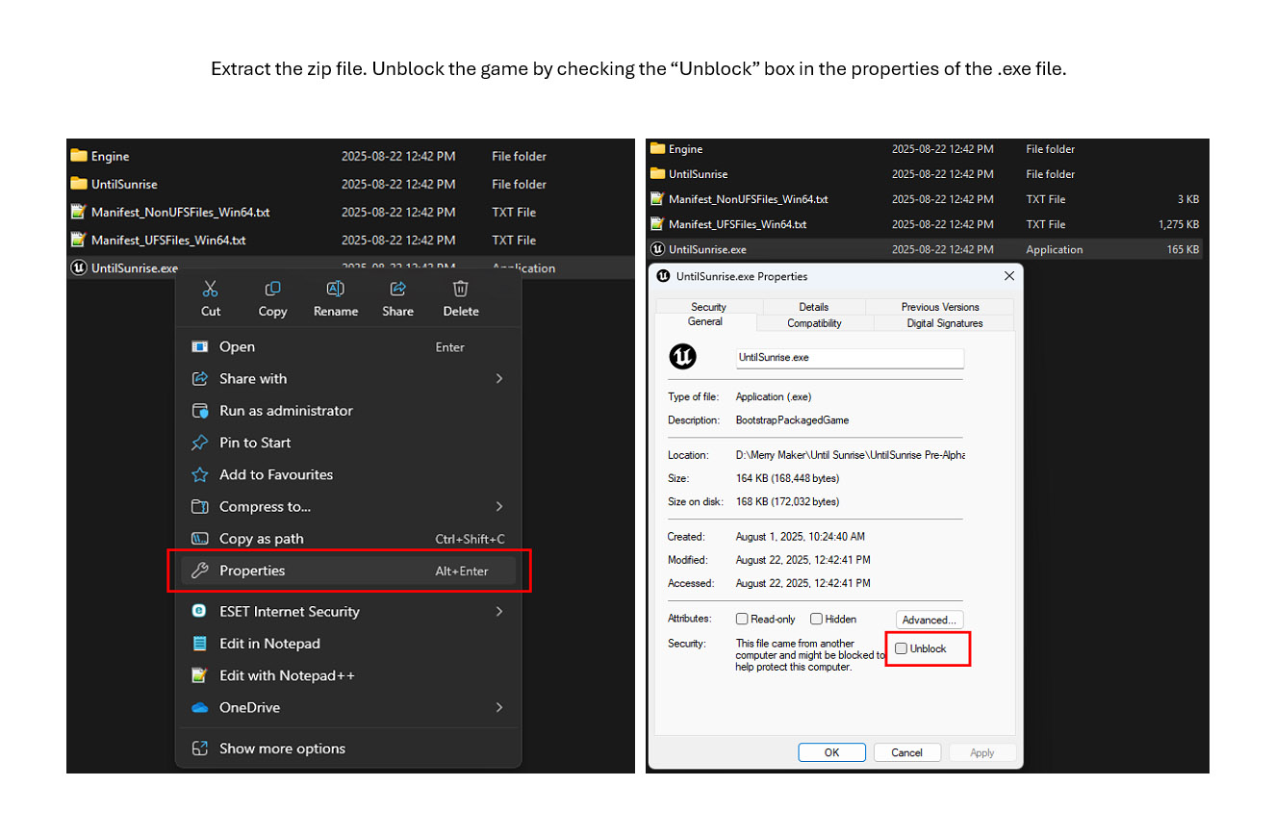Click the Share icon in context menu

(x=397, y=289)
